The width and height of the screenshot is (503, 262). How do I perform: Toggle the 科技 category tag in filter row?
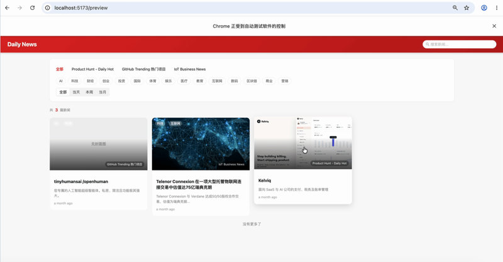[75, 81]
